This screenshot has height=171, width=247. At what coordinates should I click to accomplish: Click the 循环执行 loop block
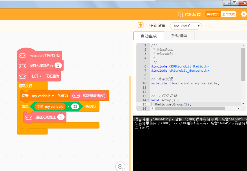[25, 86]
